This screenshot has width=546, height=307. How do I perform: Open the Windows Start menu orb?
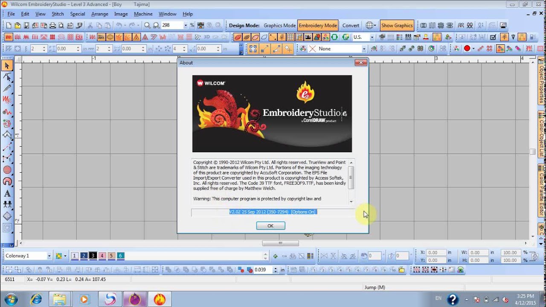pyautogui.click(x=10, y=299)
